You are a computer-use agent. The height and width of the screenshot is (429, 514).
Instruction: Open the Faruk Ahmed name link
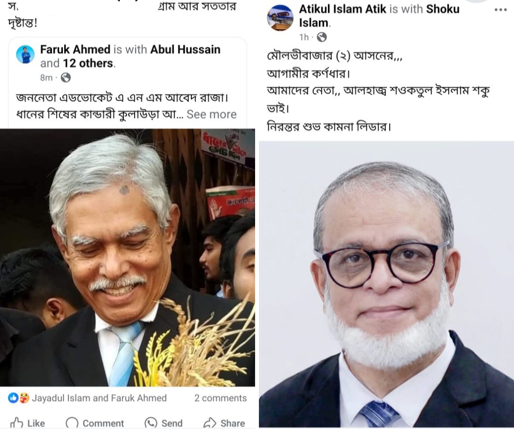(75, 50)
